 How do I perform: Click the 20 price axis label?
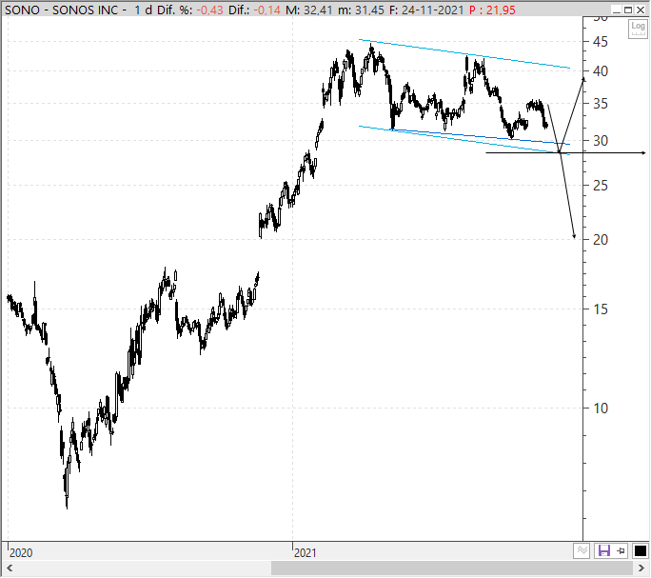click(601, 240)
